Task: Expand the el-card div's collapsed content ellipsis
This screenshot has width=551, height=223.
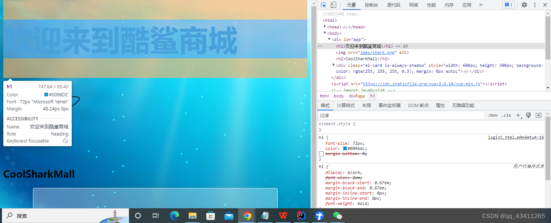Action: 466,71
